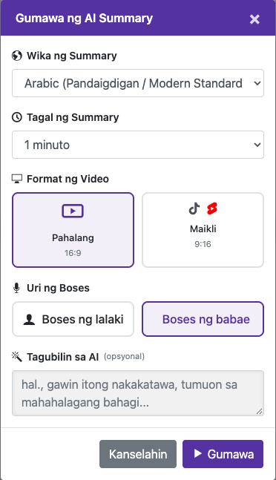Open the Wika ng Summary language dropdown
The image size is (276, 480).
coord(138,83)
